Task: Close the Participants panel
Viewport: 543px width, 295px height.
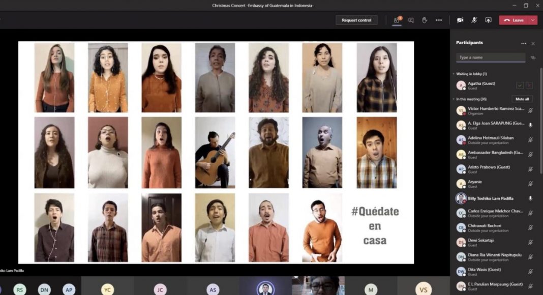Action: tap(533, 44)
